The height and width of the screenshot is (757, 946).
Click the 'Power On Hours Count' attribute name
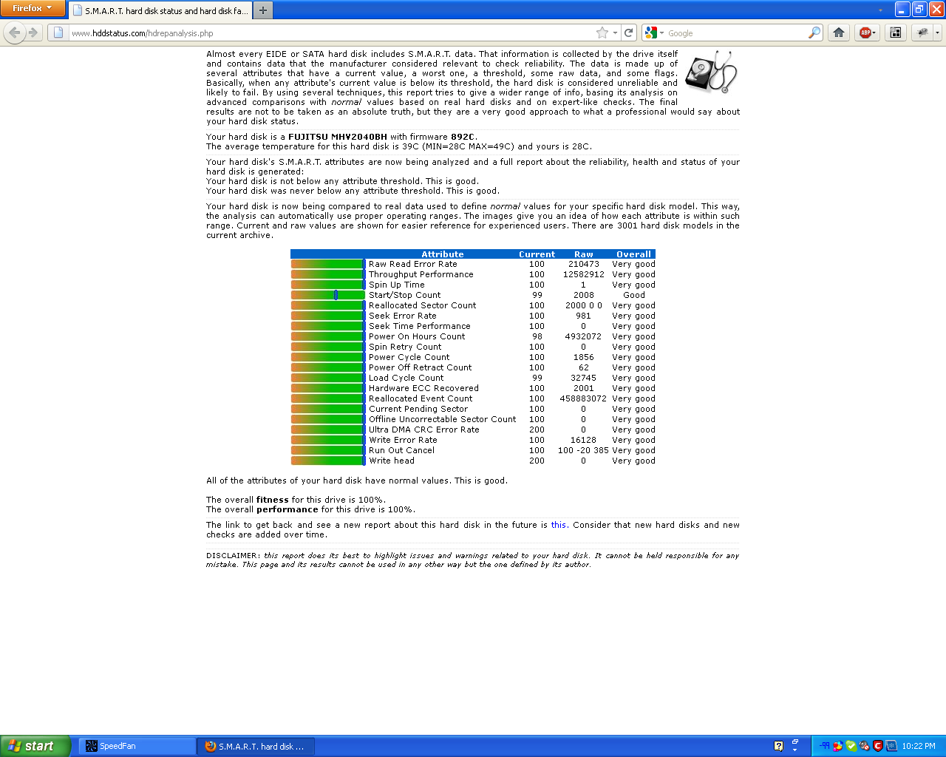click(x=417, y=336)
